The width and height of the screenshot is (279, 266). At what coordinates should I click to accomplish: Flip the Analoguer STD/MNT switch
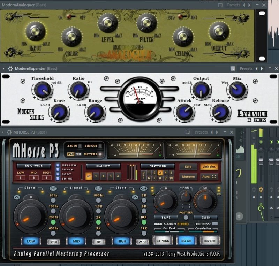coord(183,17)
